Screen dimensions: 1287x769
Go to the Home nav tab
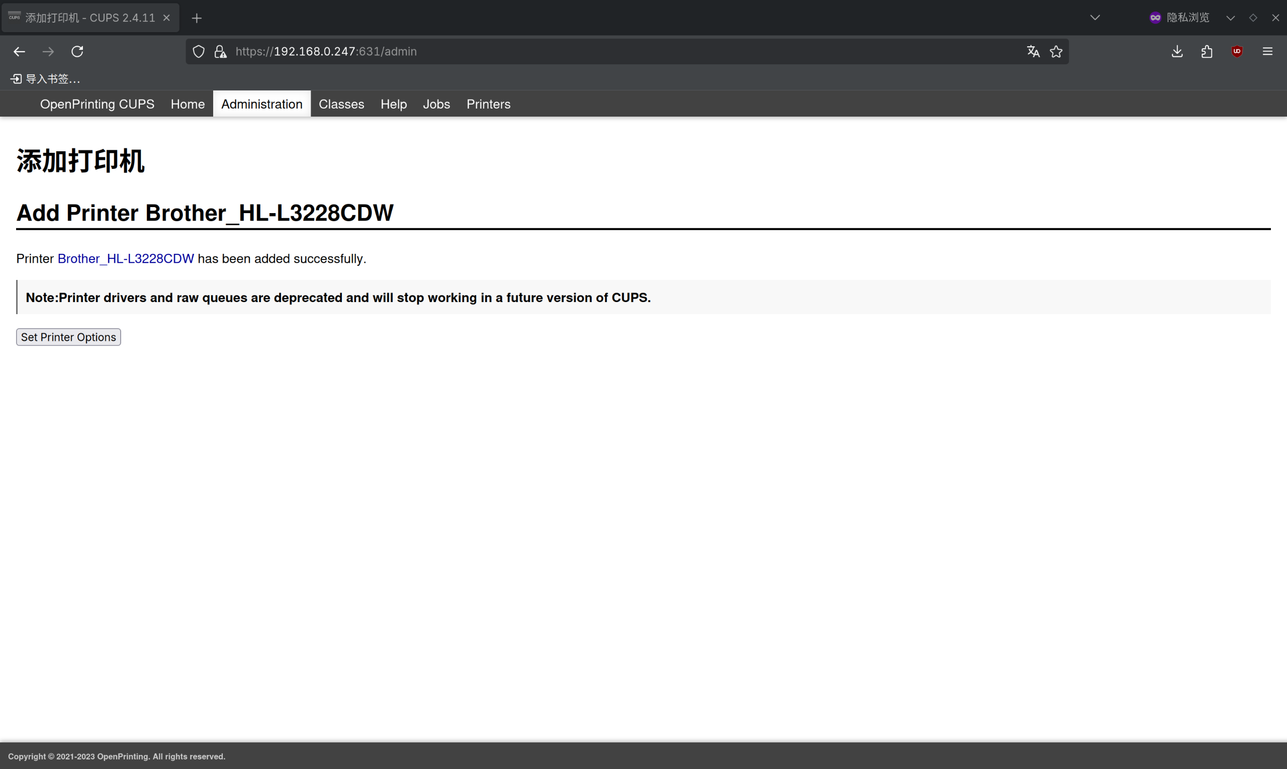point(188,104)
